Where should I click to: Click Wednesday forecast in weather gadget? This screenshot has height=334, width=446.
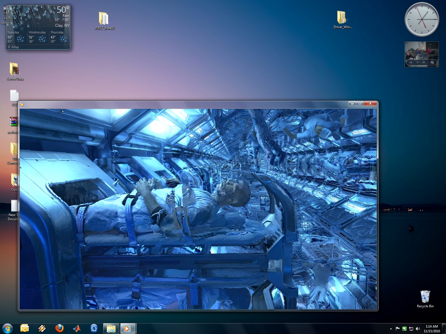tap(38, 37)
